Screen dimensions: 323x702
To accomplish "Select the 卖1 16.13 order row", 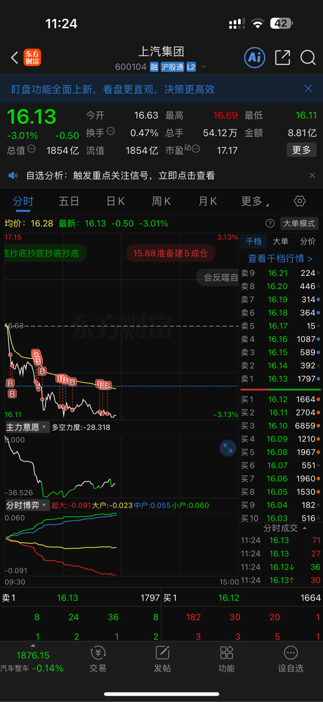I will (x=281, y=379).
